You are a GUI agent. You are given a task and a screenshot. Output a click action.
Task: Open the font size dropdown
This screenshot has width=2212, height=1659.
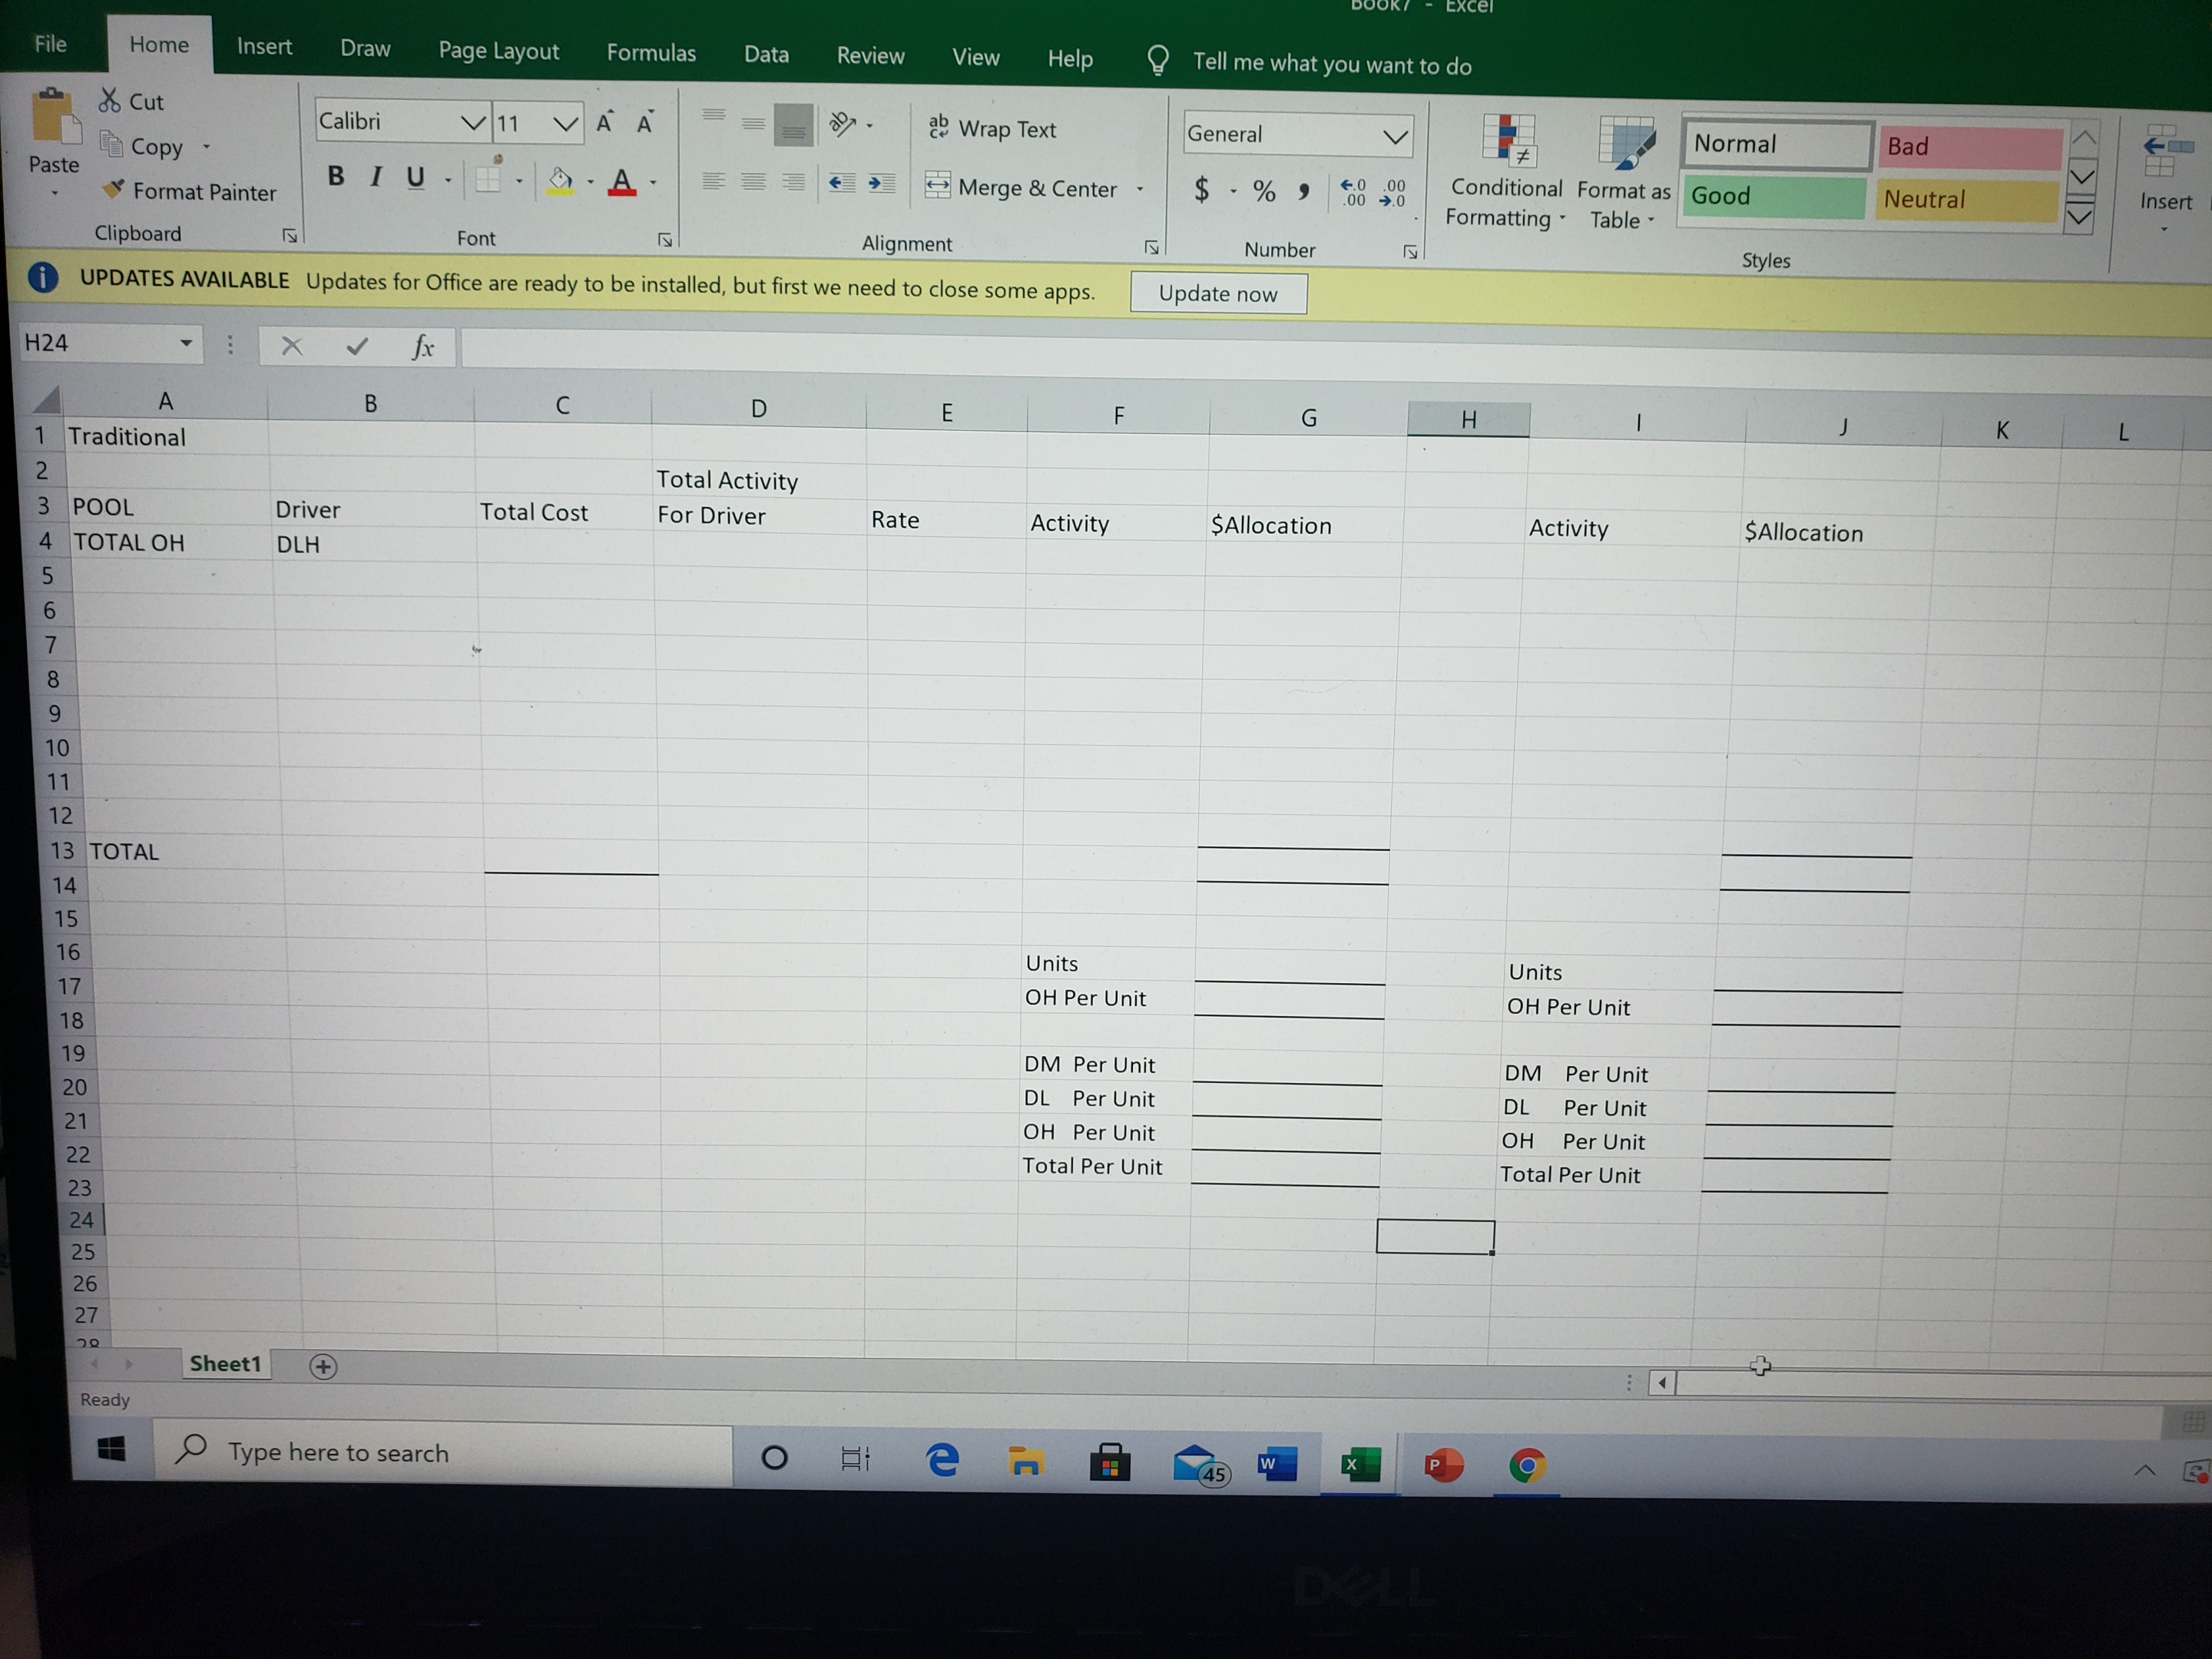point(566,122)
